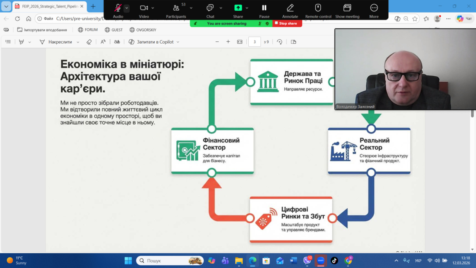Switch to the FEIP_2026_Strategic_Talent_Pipeline tab
476x268 pixels.
48,6
